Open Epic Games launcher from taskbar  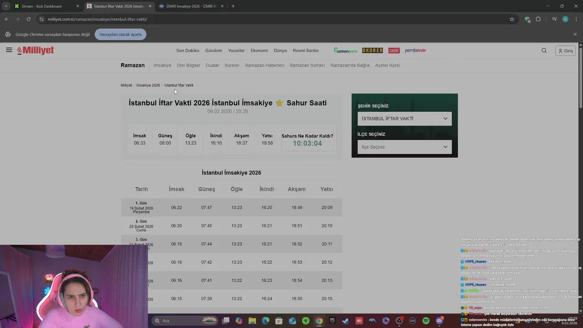pos(332,321)
